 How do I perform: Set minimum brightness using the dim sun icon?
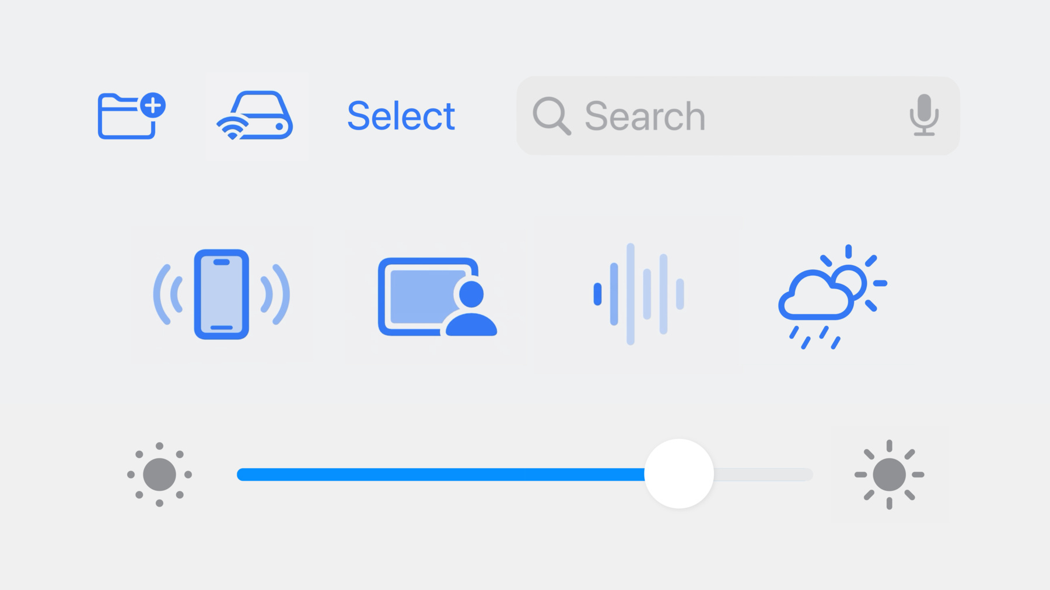click(x=159, y=475)
